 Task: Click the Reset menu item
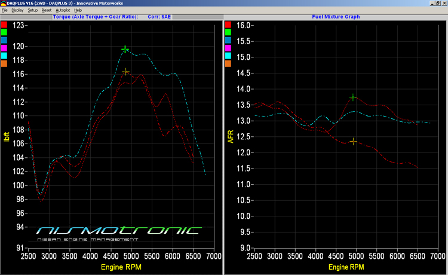[46, 11]
